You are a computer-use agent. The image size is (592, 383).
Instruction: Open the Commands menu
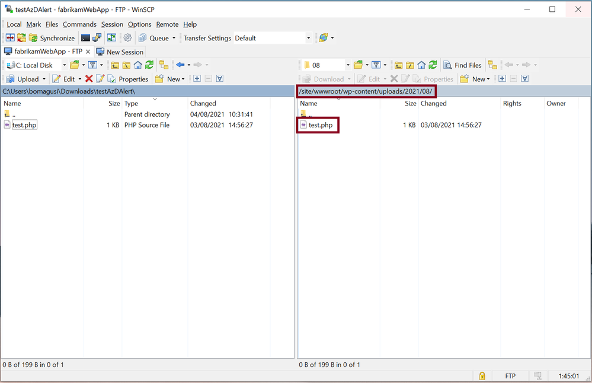click(79, 24)
